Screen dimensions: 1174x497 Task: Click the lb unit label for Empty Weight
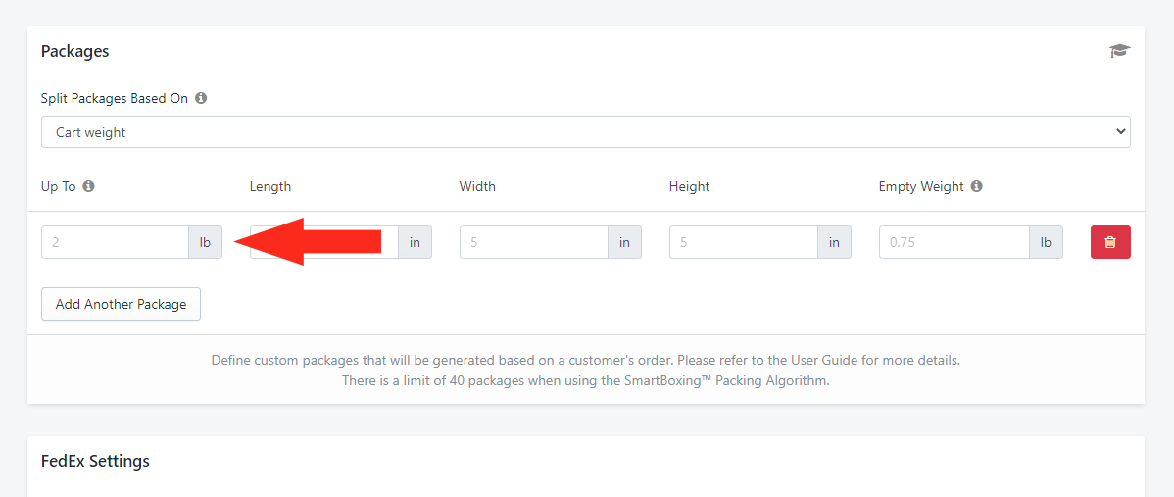[x=1046, y=242]
